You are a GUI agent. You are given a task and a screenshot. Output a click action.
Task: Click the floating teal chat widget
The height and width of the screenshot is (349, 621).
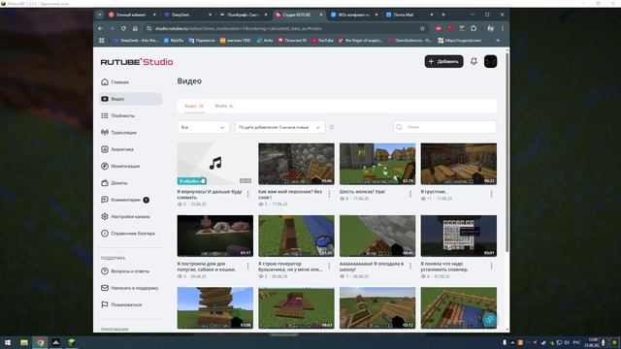tap(489, 320)
